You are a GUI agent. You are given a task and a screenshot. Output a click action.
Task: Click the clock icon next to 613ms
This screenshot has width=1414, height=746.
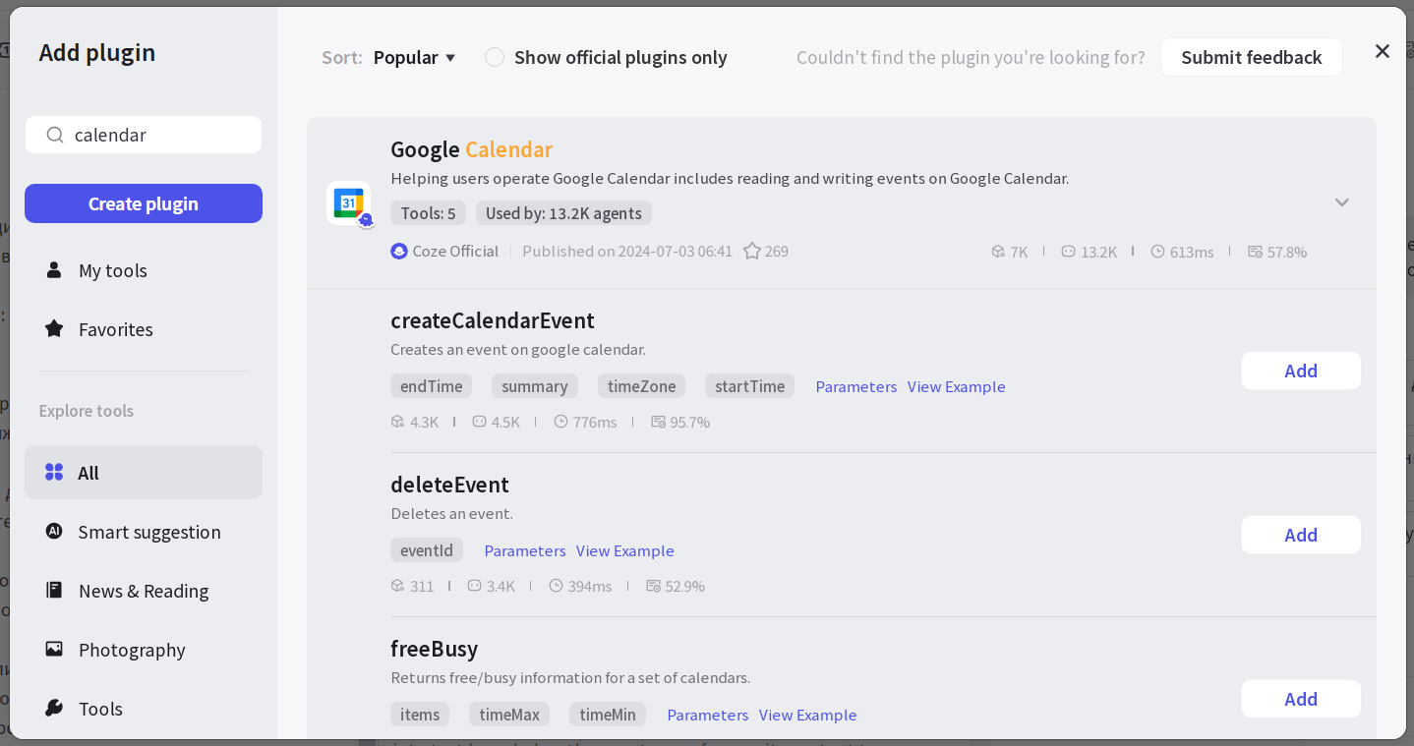pyautogui.click(x=1157, y=252)
